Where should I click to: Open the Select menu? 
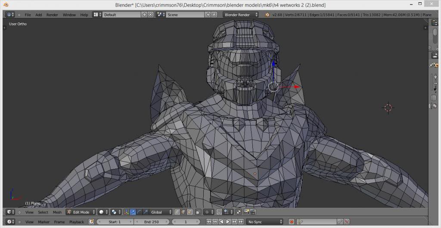[43, 212]
